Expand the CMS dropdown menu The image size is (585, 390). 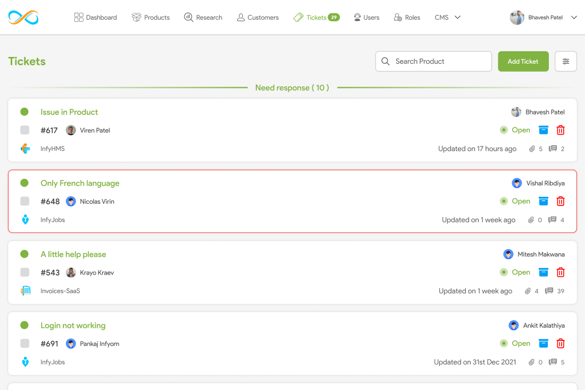tap(448, 18)
